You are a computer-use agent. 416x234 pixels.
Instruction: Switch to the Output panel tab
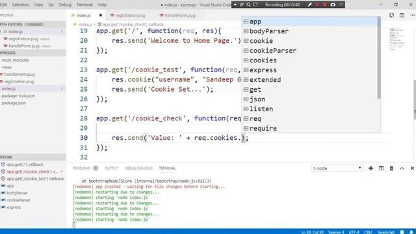[x=111, y=168]
